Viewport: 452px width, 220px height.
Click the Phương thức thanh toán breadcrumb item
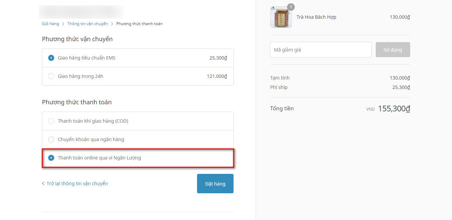click(140, 24)
